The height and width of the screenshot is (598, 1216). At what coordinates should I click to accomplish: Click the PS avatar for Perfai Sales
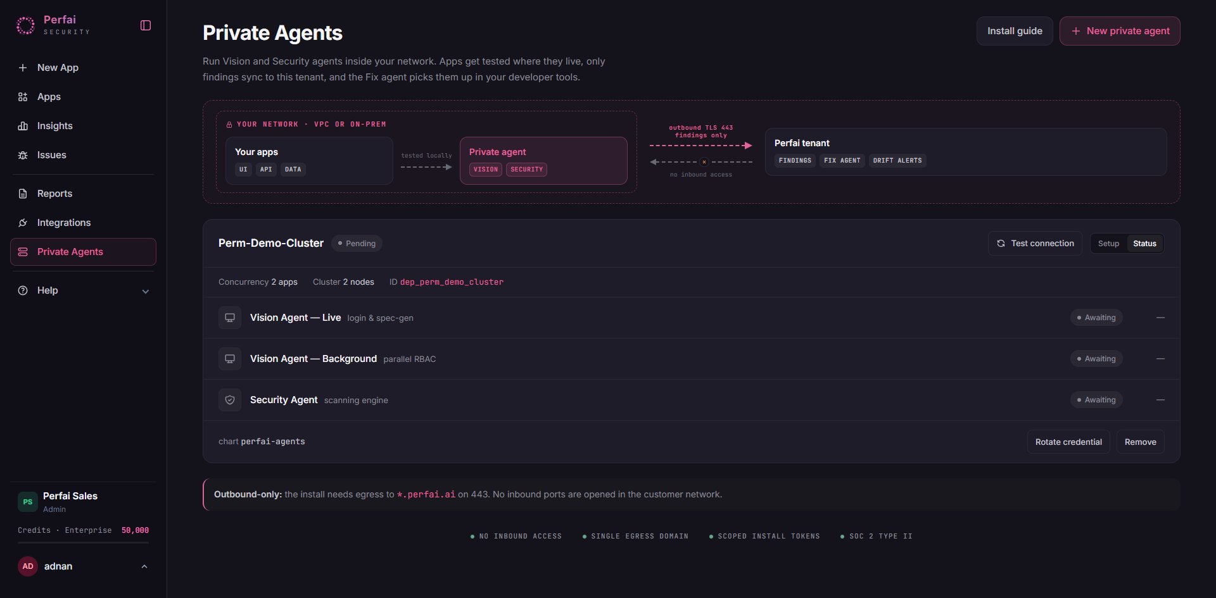28,502
